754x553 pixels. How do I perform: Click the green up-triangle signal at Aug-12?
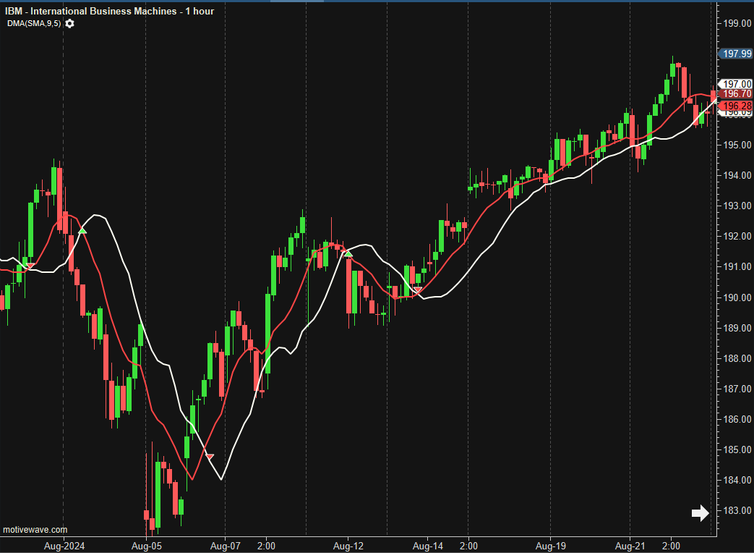[348, 253]
